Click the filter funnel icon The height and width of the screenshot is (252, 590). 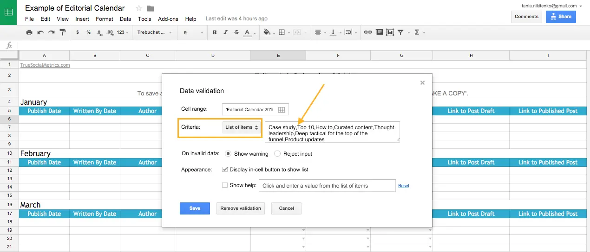tap(400, 32)
